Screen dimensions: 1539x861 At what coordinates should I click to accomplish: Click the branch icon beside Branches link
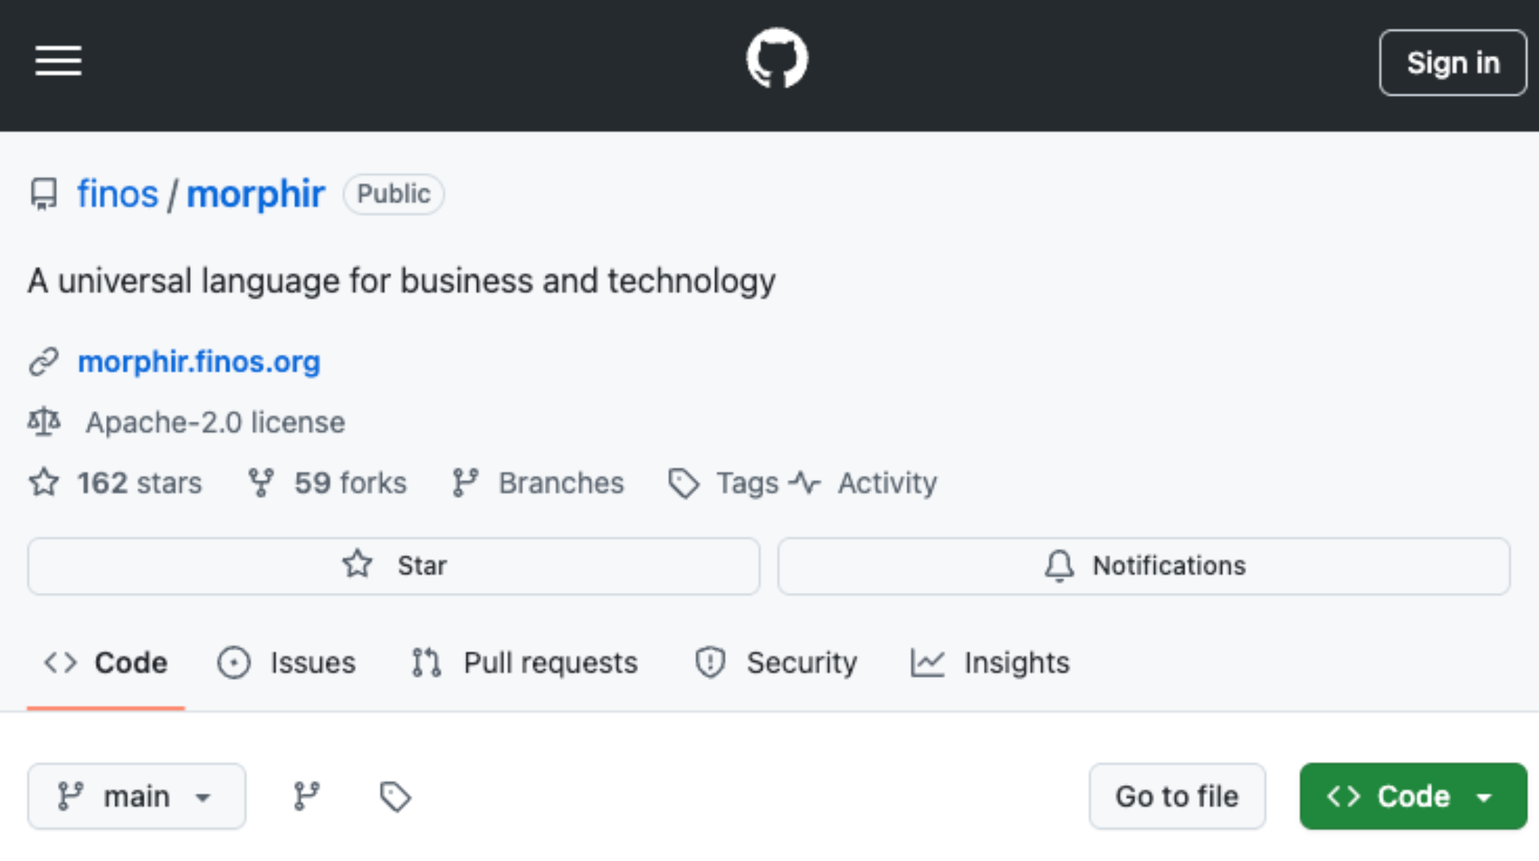pyautogui.click(x=465, y=482)
